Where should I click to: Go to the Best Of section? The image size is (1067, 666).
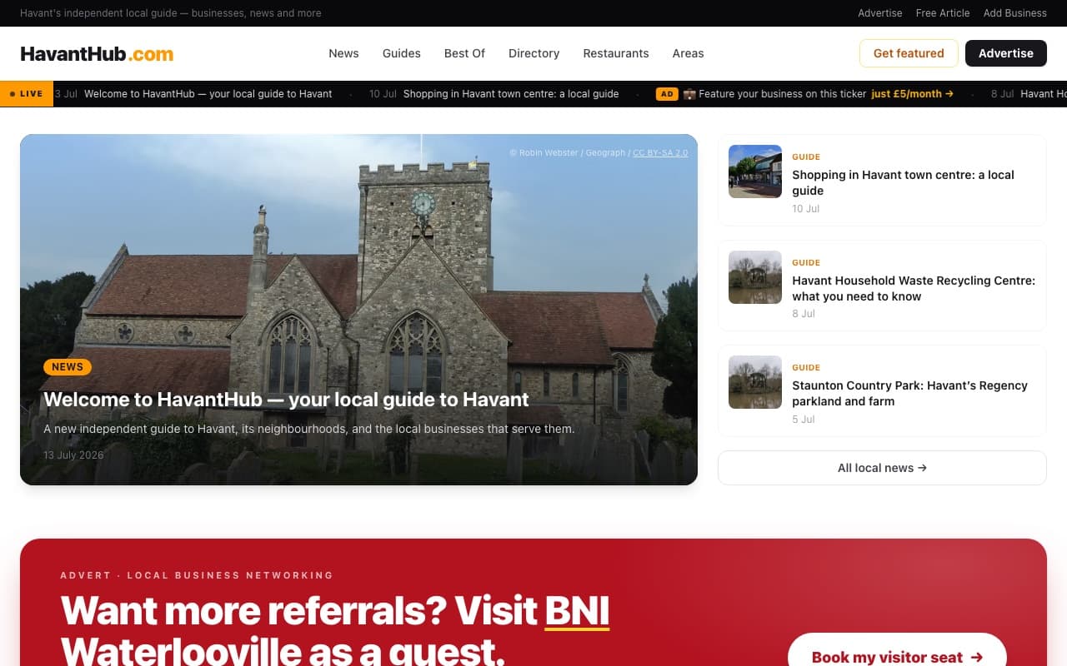point(464,53)
